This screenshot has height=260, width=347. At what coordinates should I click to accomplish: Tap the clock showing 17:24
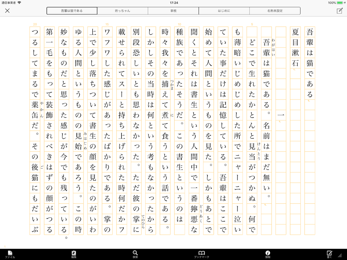point(174,3)
